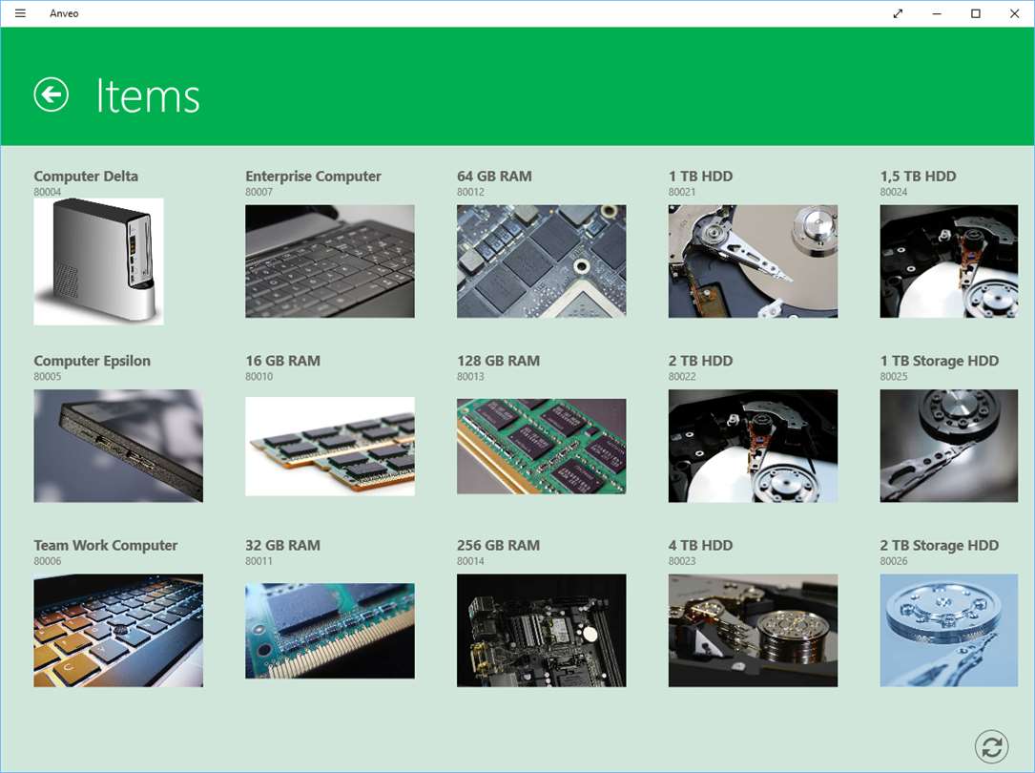Select the 4 TB HDD title
Image resolution: width=1035 pixels, height=773 pixels.
[x=700, y=545]
